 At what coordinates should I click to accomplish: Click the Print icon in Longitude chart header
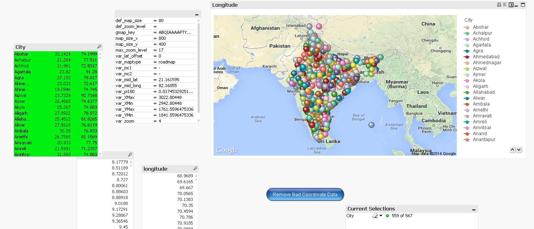(499, 5)
